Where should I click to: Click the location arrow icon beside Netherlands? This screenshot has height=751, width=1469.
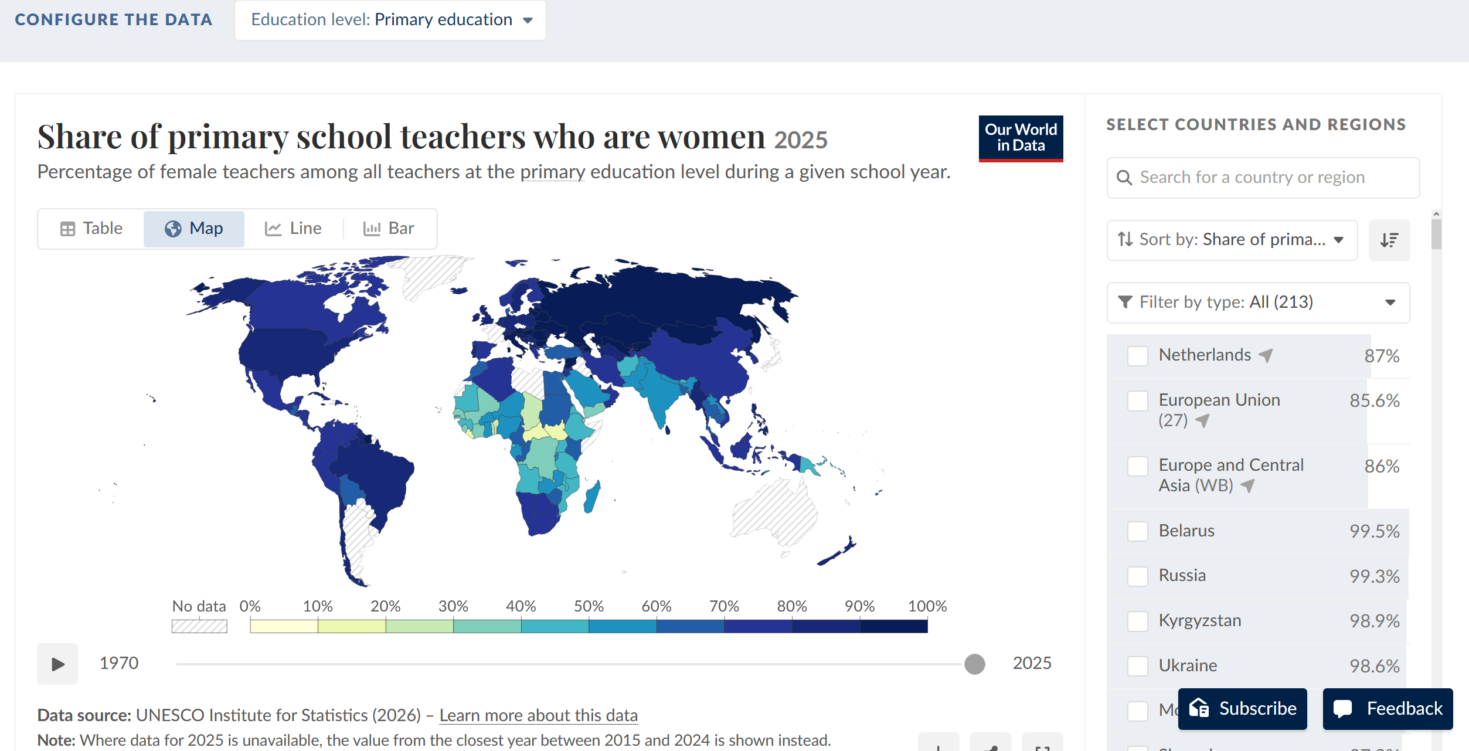coord(1266,355)
